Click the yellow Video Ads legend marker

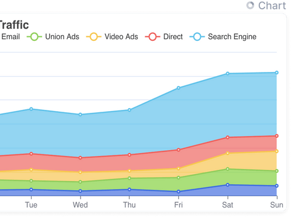[x=93, y=37]
